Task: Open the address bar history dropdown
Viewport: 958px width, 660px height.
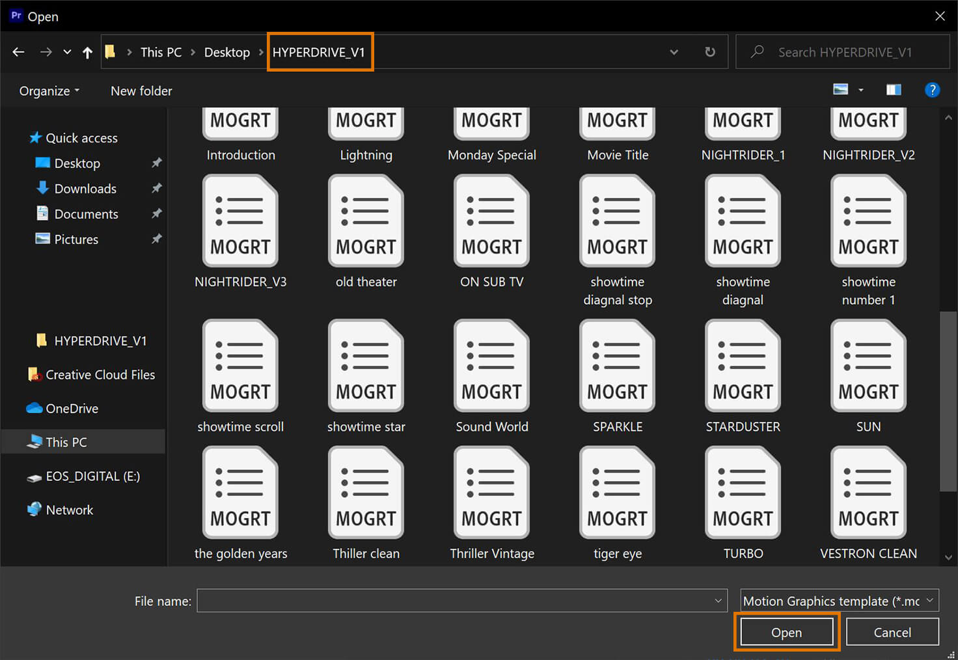Action: tap(674, 52)
